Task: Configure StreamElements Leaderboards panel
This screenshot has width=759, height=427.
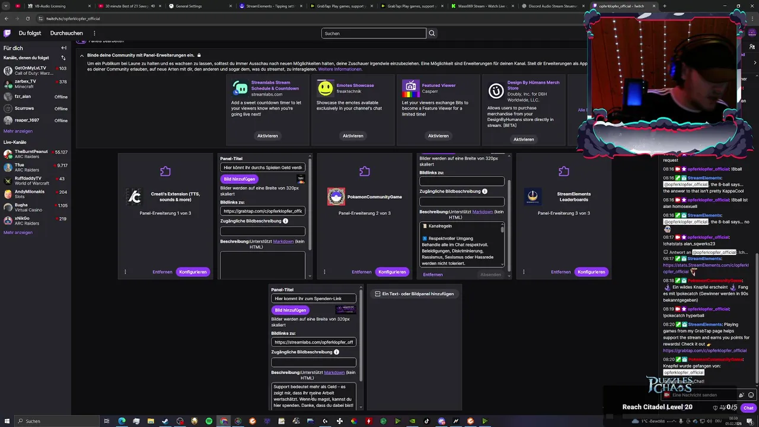Action: click(x=591, y=272)
